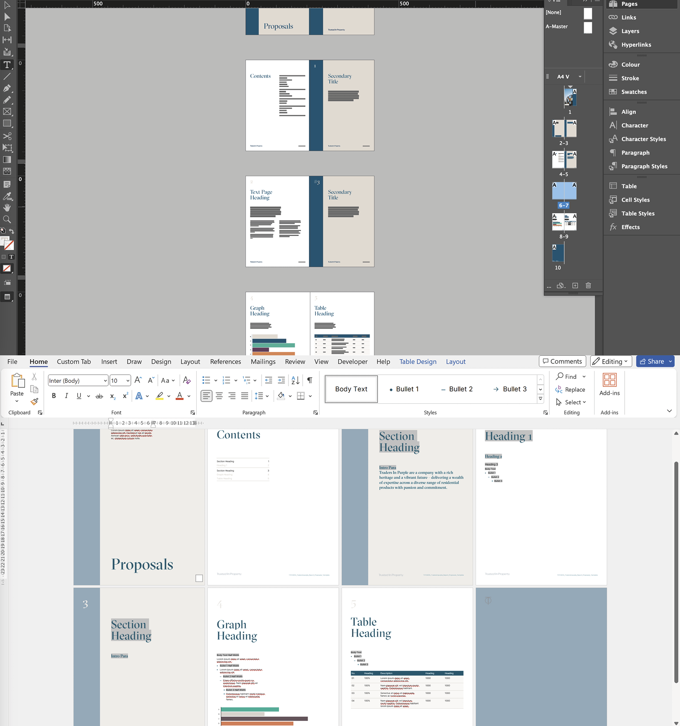Click the Format Painter brush in Word

click(34, 401)
